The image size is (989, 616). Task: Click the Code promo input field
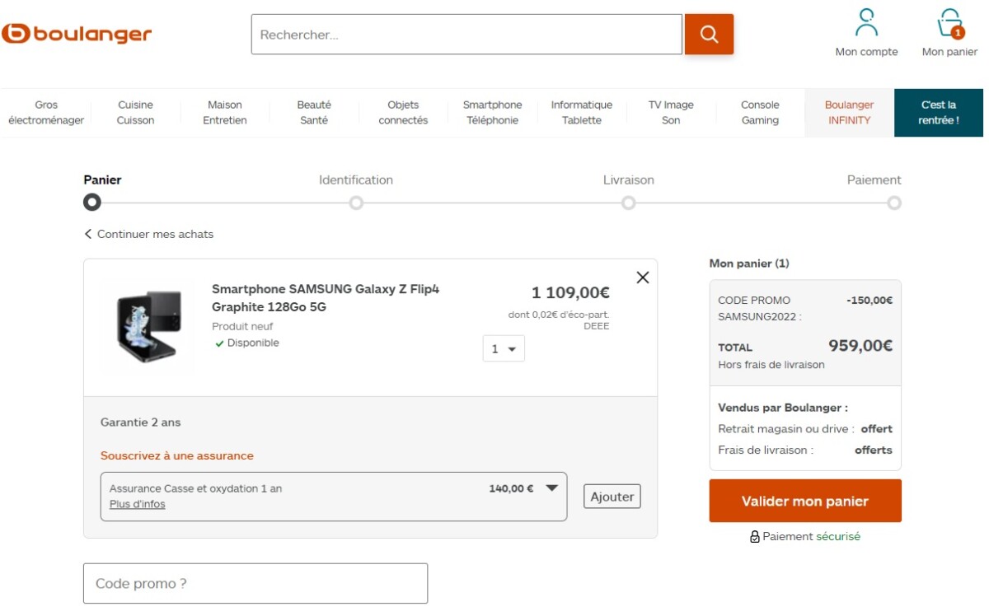255,584
